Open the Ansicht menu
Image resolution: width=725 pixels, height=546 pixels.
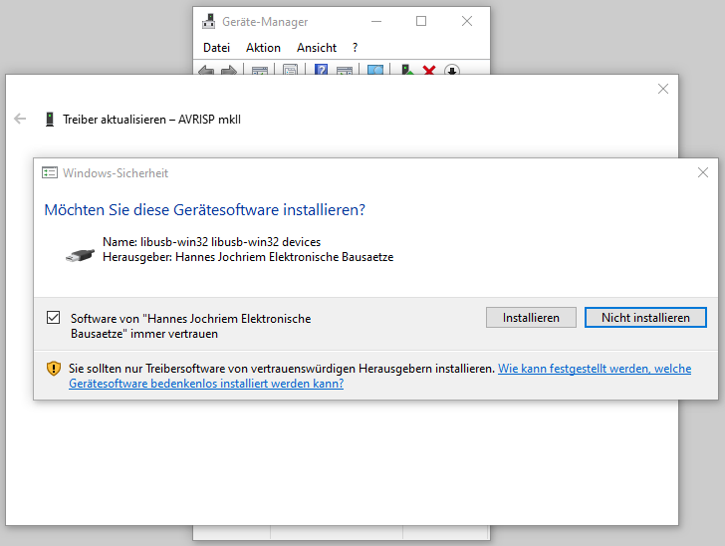(x=317, y=48)
